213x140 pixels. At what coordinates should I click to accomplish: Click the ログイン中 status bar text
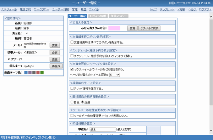(x=28, y=138)
